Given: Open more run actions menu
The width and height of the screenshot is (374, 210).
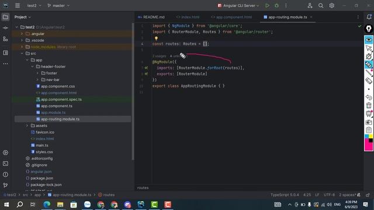Looking at the screenshot, I should (x=286, y=5).
